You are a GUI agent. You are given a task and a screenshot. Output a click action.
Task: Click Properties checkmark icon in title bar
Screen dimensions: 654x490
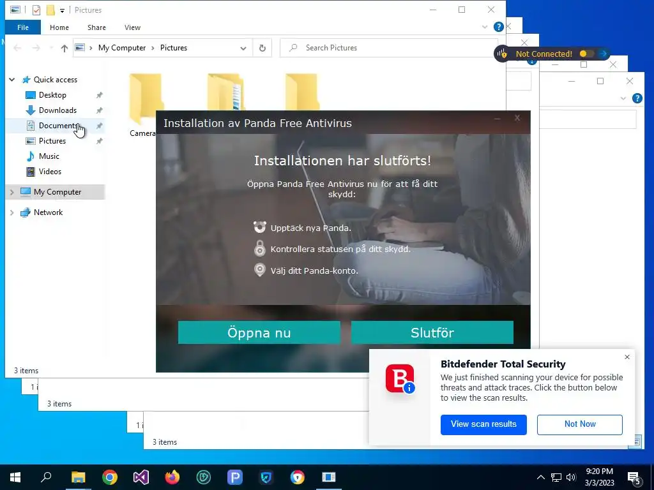(x=36, y=10)
